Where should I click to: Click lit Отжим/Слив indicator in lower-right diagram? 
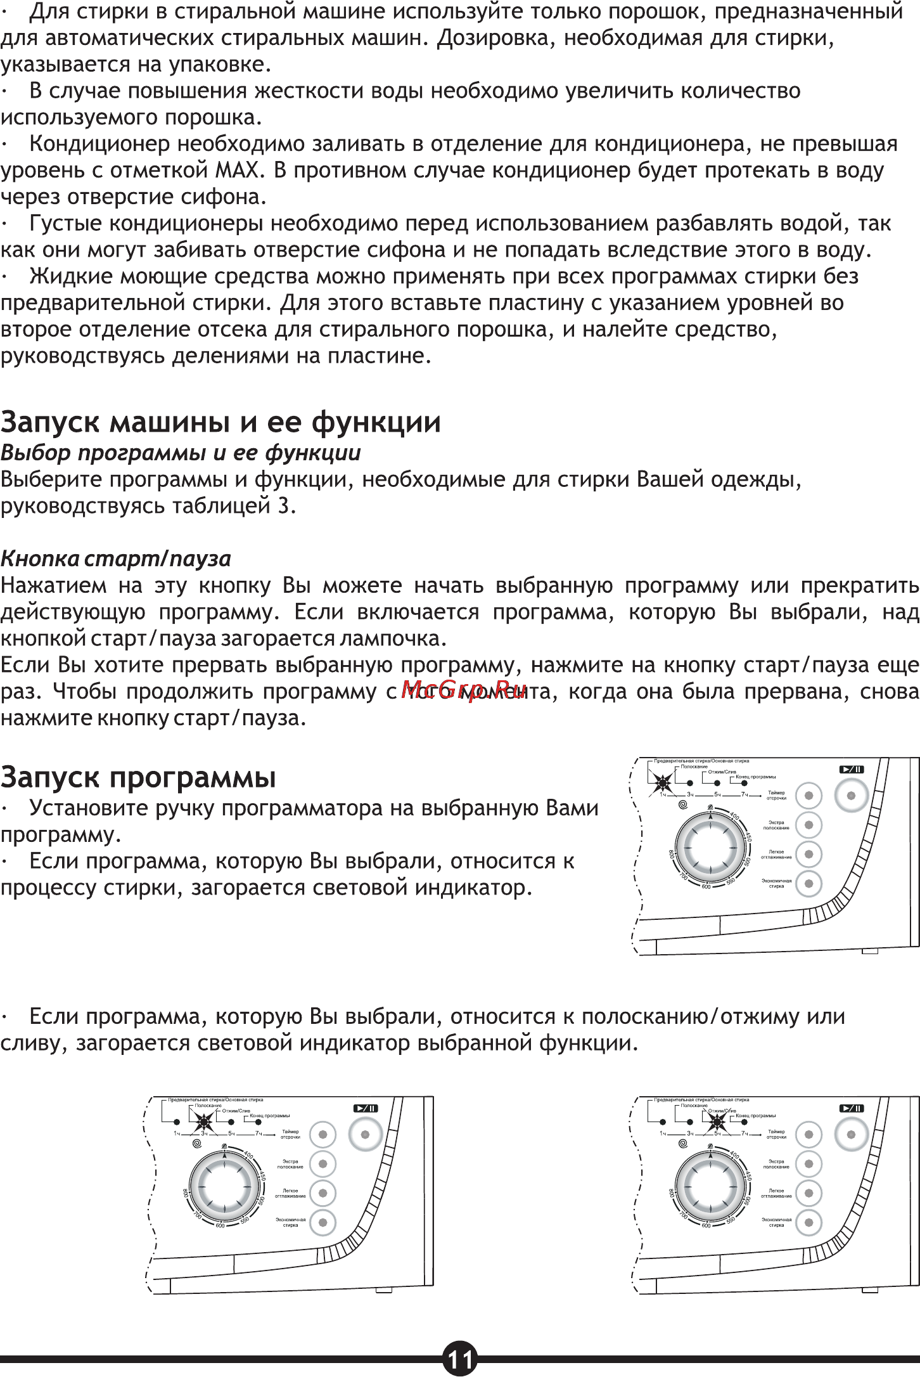pyautogui.click(x=717, y=1123)
